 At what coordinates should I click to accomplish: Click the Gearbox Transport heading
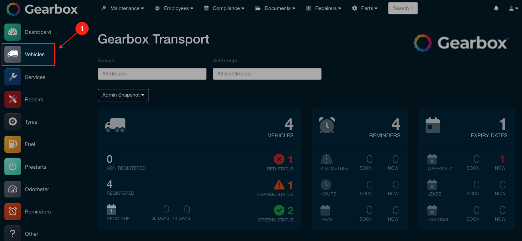[x=153, y=39]
